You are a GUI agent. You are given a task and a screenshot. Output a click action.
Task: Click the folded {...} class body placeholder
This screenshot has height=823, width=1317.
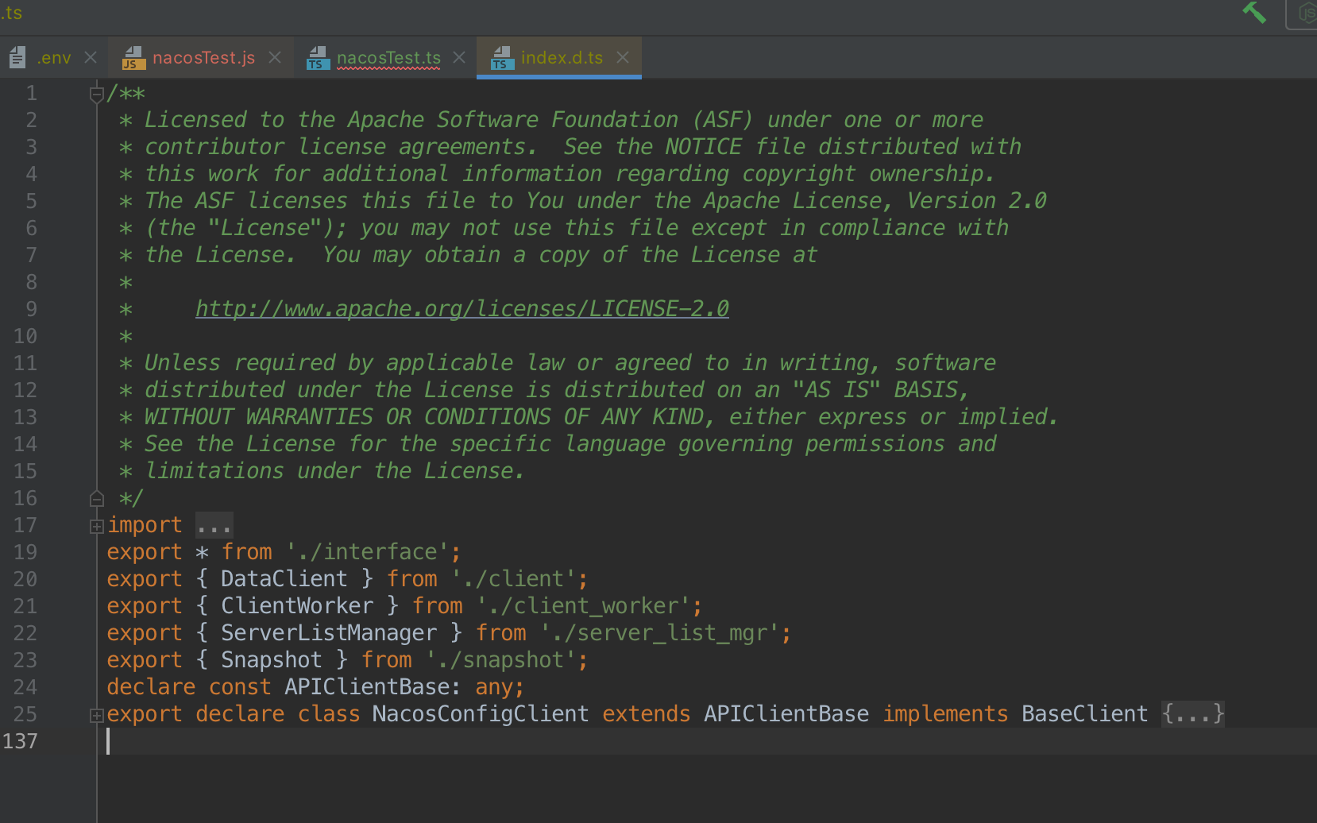coord(1193,714)
